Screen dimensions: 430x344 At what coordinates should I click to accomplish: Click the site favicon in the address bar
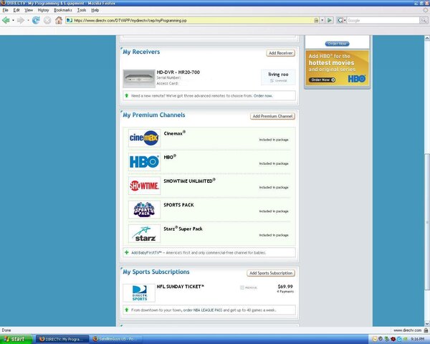70,20
